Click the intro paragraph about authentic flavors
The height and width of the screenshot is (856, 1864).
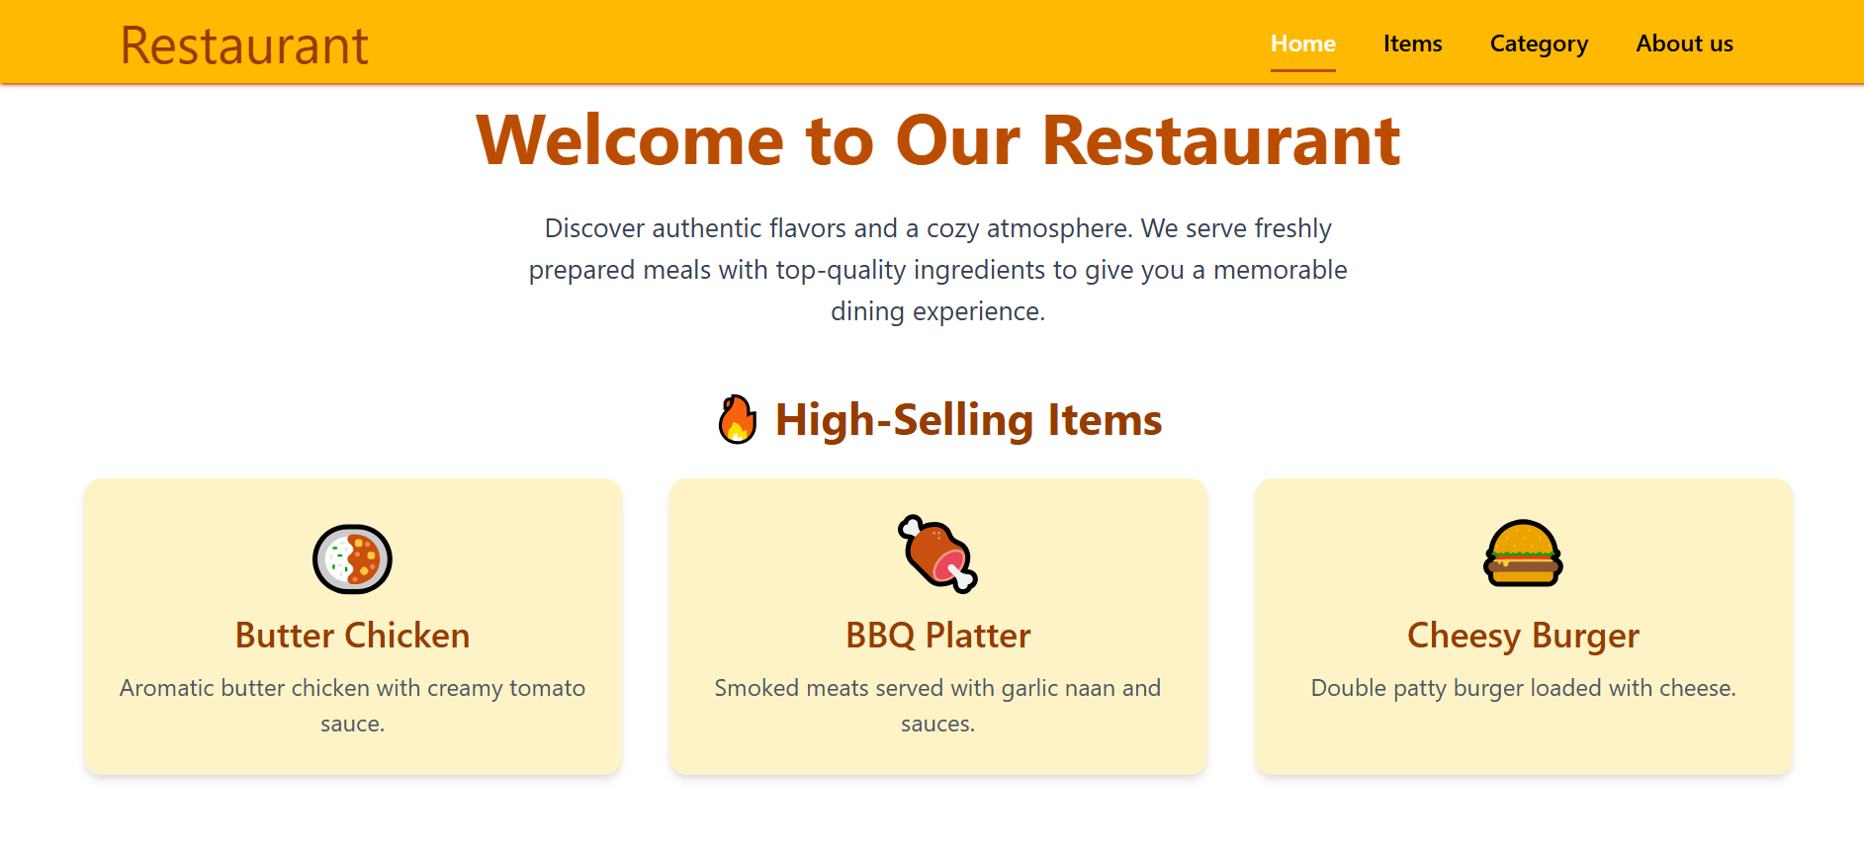click(x=937, y=270)
